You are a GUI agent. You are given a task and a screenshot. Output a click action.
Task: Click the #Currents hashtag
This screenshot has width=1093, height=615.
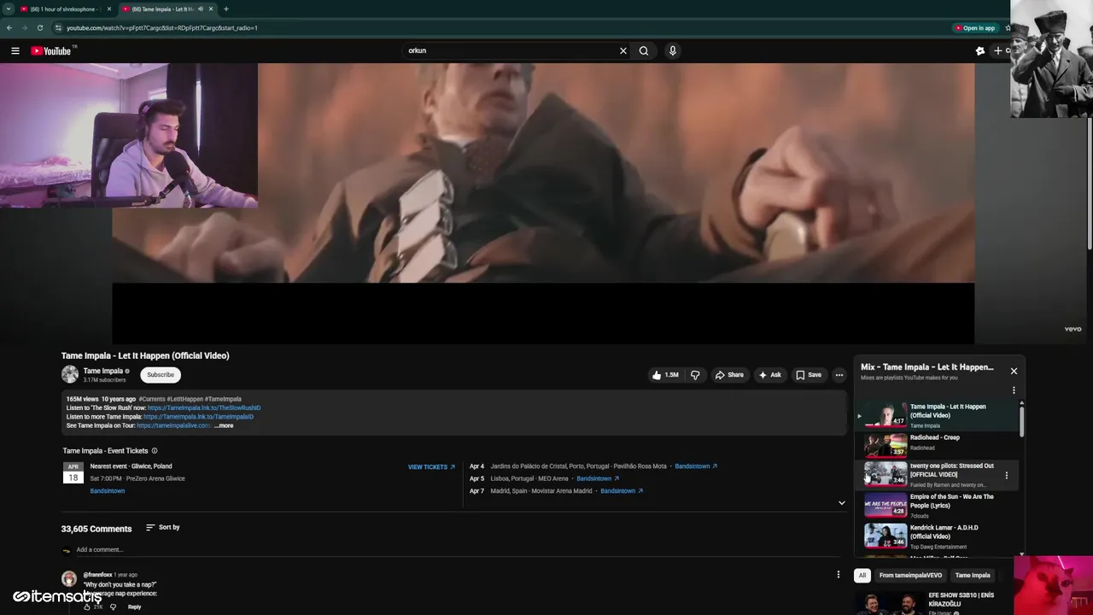(152, 399)
